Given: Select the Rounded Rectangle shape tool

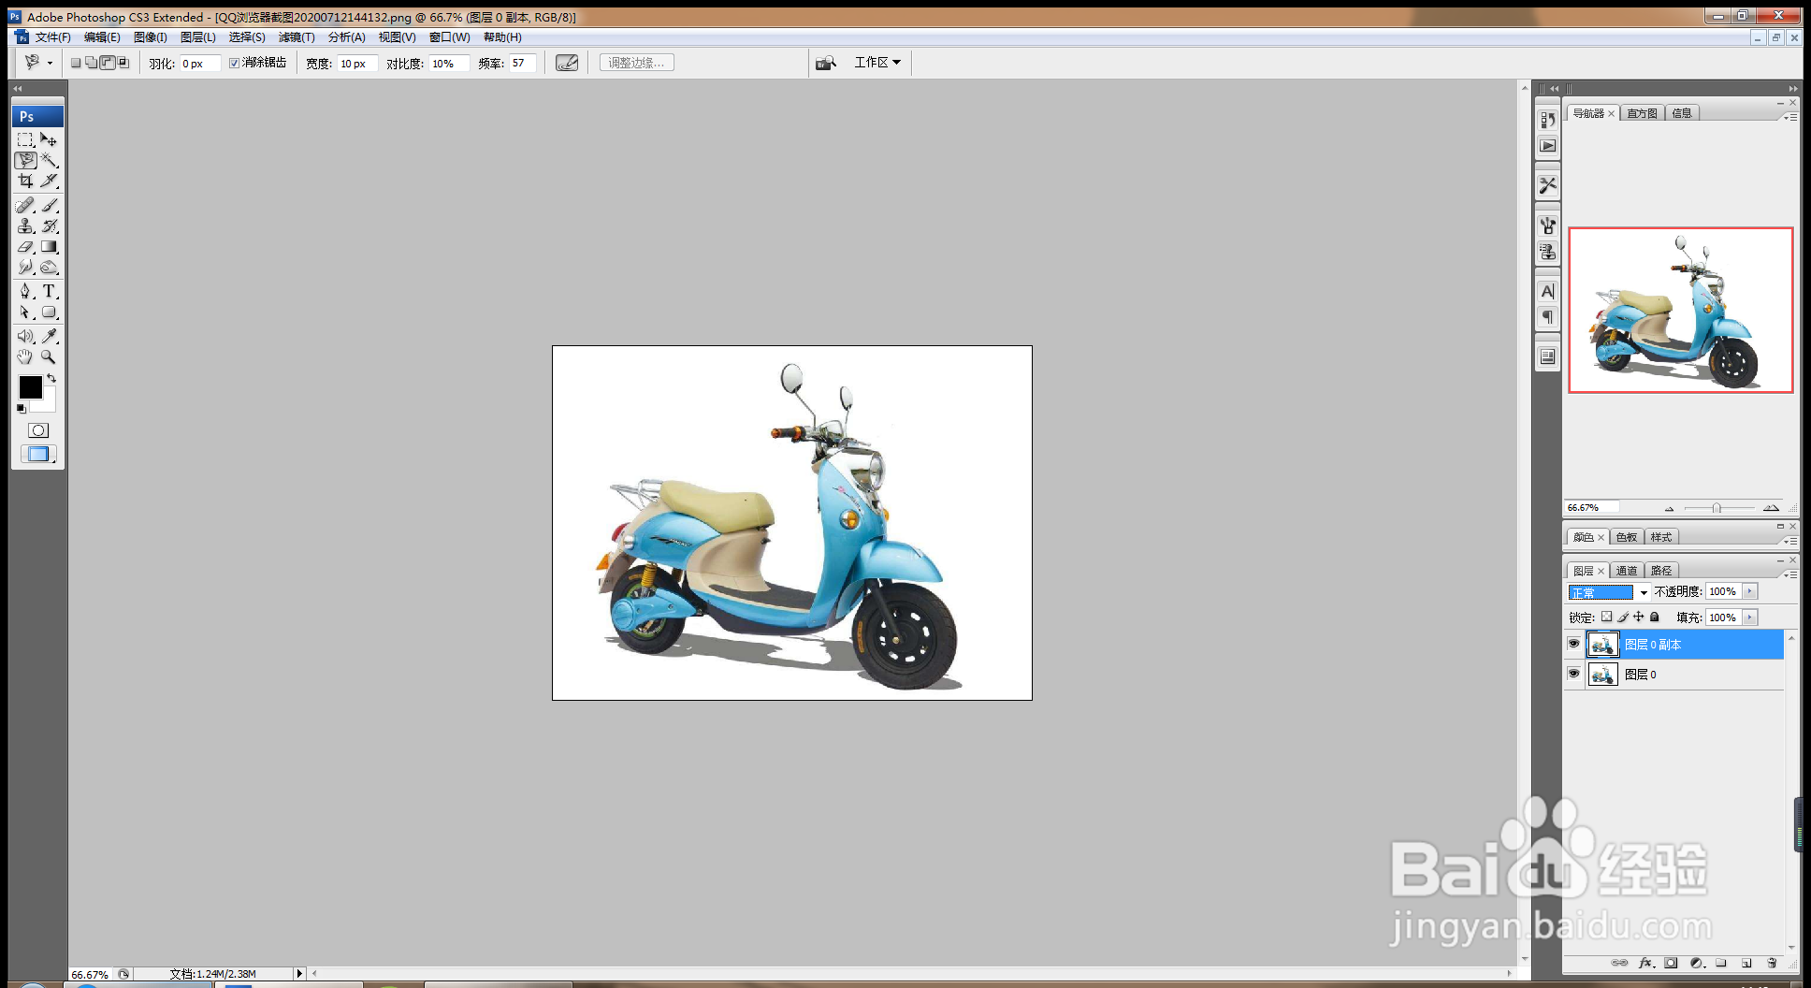Looking at the screenshot, I should (x=49, y=312).
